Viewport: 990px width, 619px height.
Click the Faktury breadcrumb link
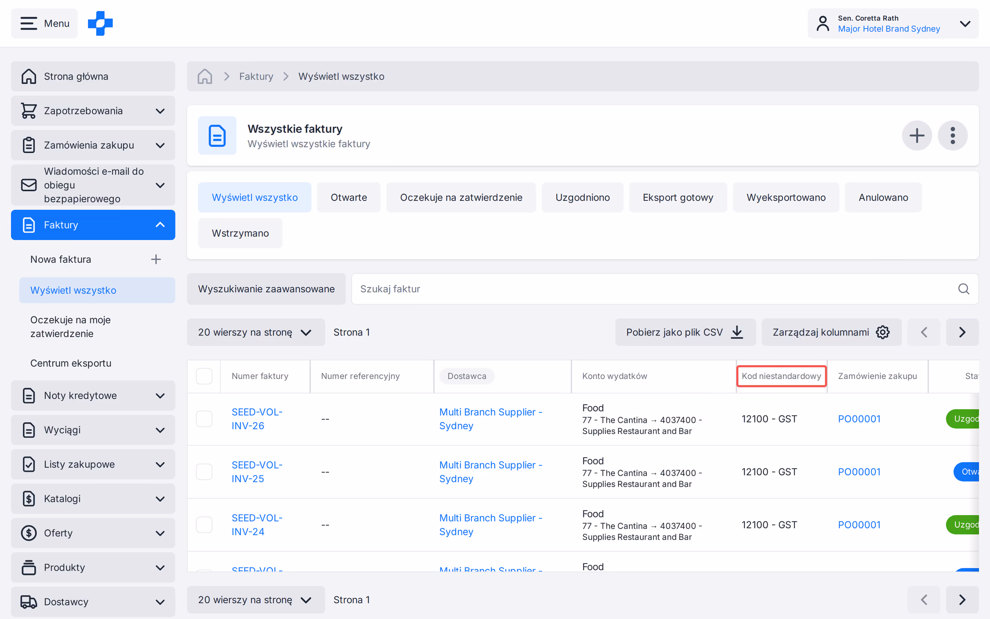pyautogui.click(x=256, y=77)
